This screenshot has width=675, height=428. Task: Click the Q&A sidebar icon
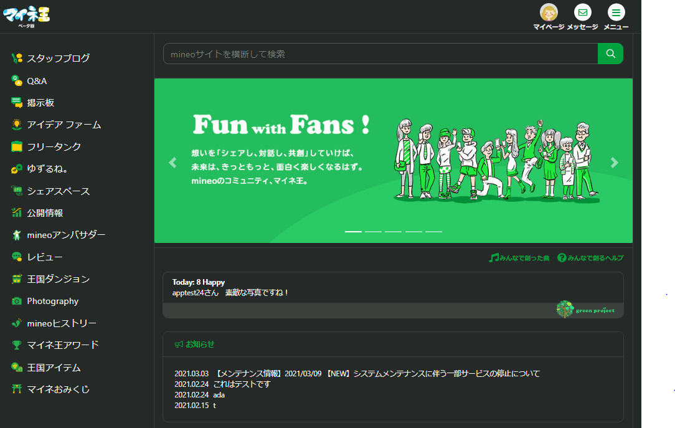17,80
